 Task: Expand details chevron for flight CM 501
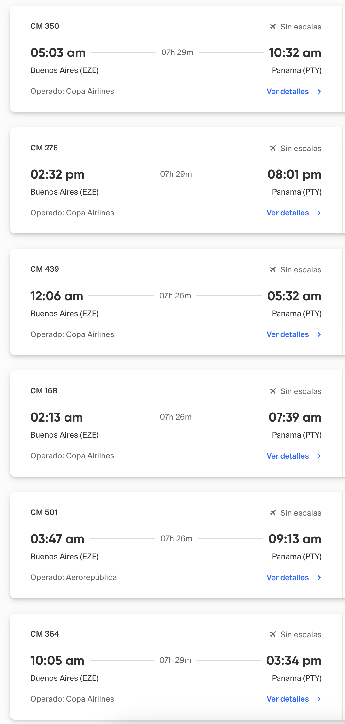pyautogui.click(x=319, y=578)
